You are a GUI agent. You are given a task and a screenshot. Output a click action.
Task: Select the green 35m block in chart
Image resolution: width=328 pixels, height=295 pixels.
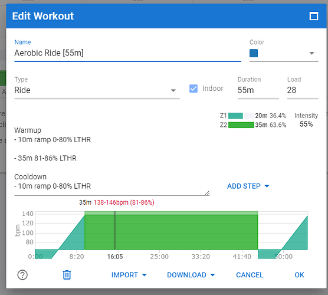[171, 232]
